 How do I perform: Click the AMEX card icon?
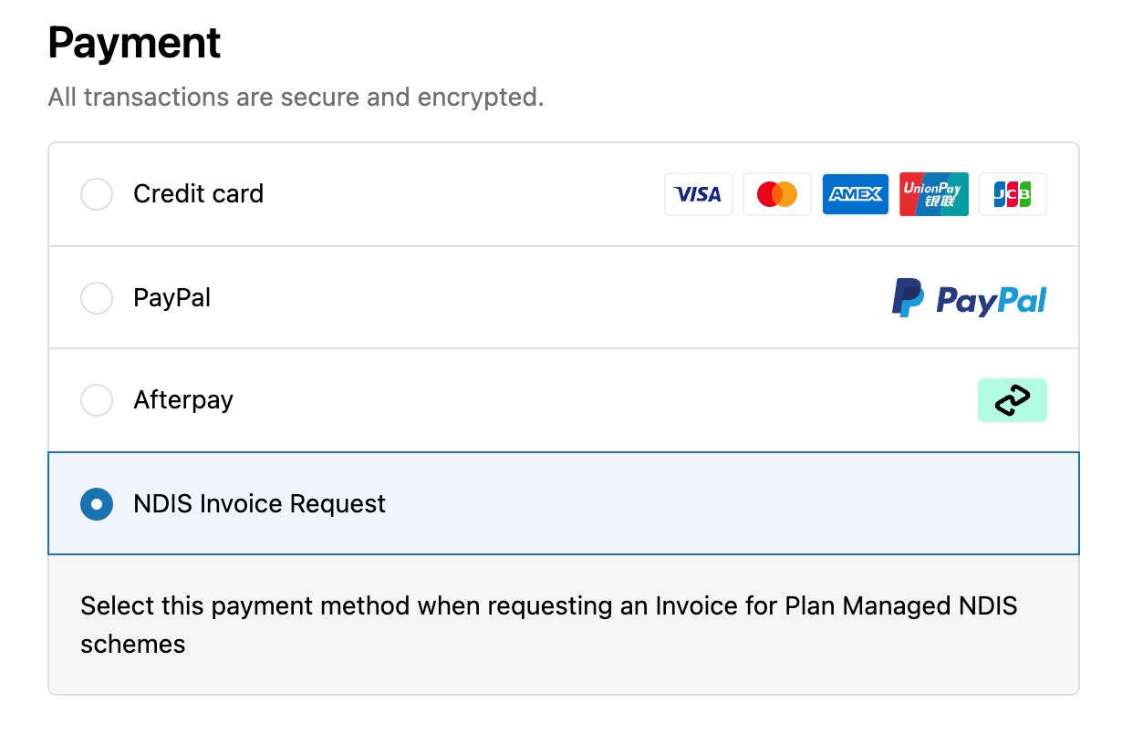click(x=855, y=194)
